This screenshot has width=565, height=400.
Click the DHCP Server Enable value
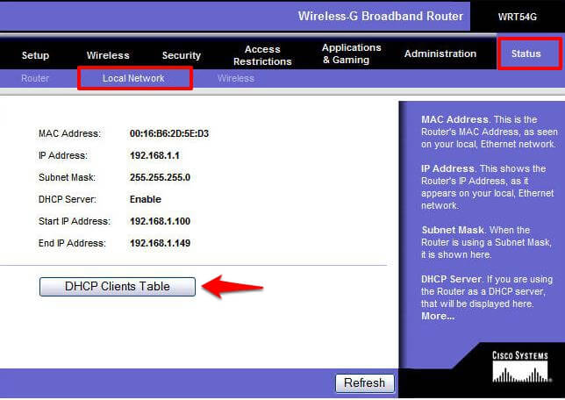pyautogui.click(x=146, y=199)
